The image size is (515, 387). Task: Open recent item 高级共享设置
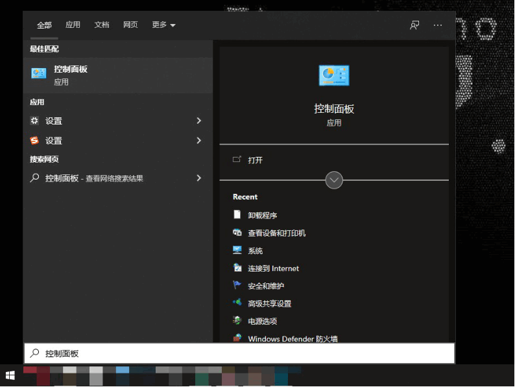coord(269,303)
